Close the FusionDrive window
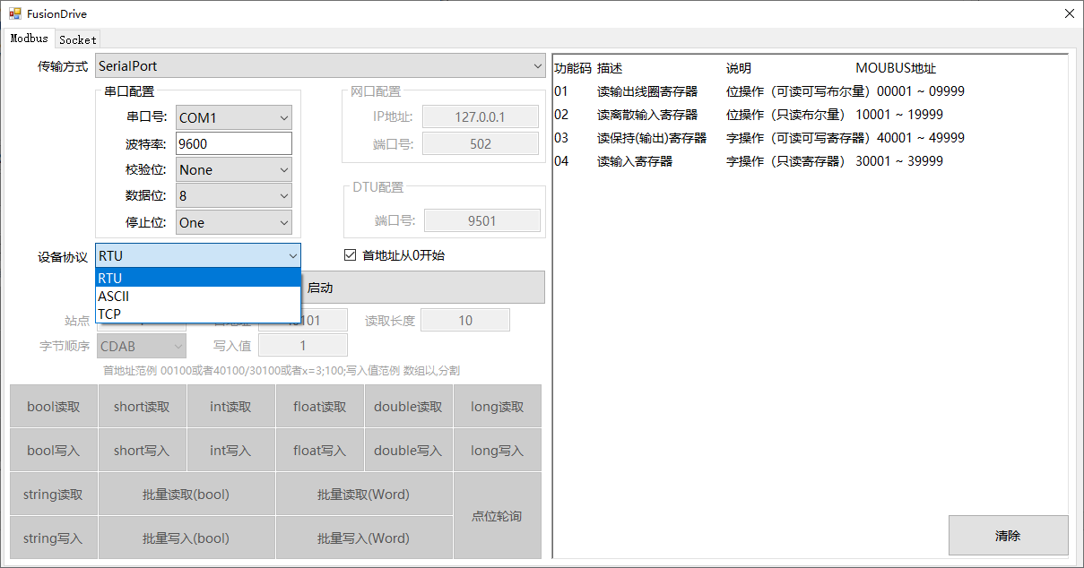The height and width of the screenshot is (568, 1084). click(1068, 13)
